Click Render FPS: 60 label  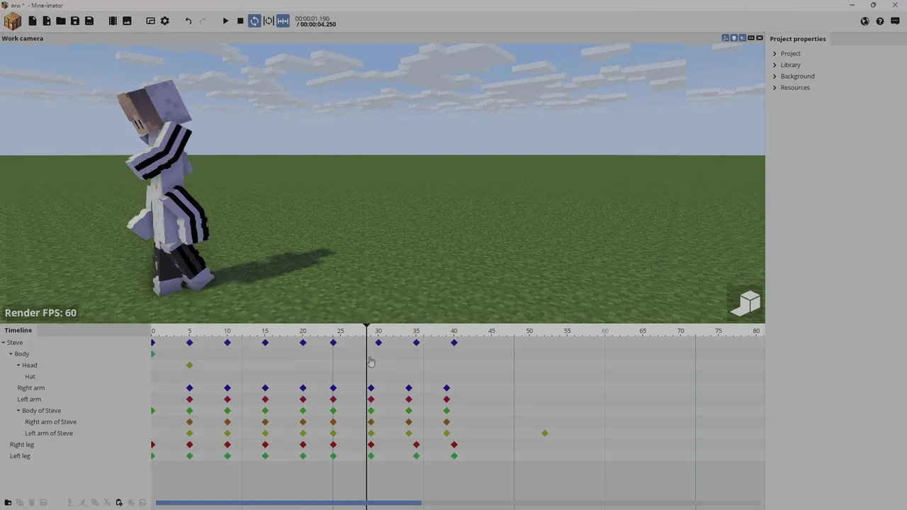click(40, 312)
